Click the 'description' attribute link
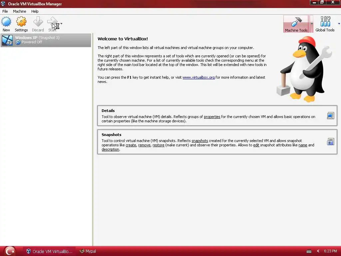The height and width of the screenshot is (256, 341). pos(110,149)
